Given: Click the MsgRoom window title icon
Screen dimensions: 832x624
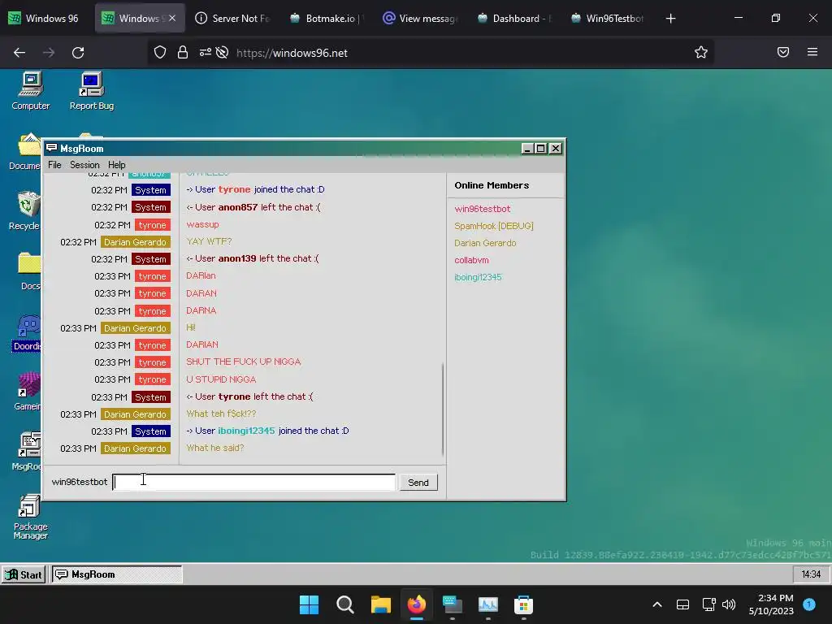Looking at the screenshot, I should coord(51,148).
